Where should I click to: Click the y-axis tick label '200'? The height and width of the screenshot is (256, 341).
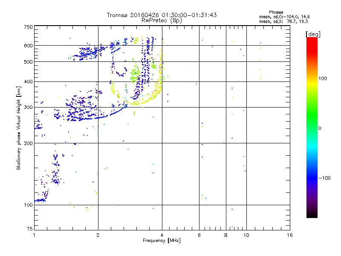click(28, 143)
